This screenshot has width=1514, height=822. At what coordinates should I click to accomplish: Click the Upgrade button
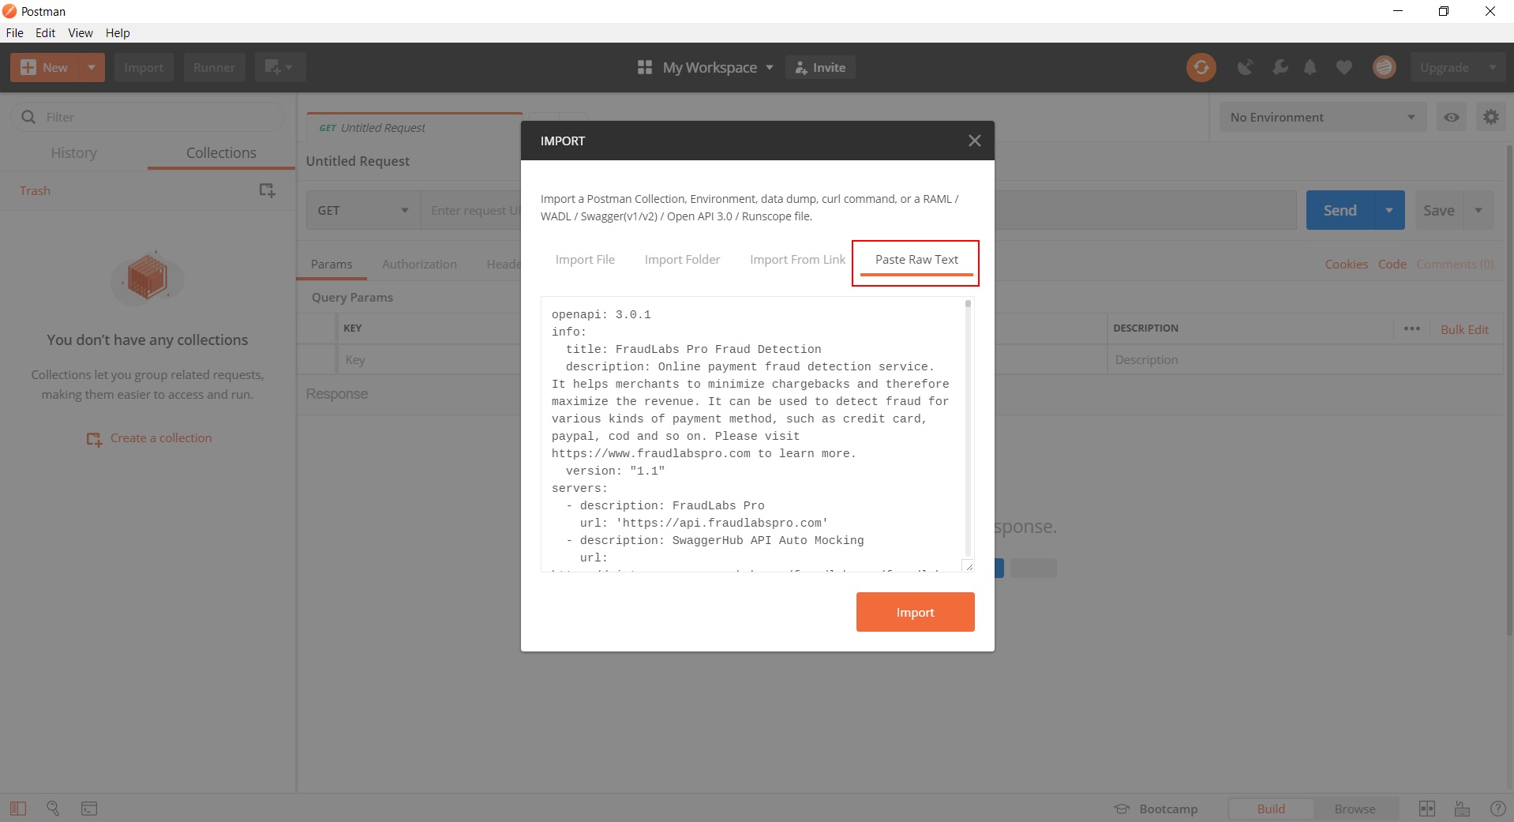(1444, 67)
